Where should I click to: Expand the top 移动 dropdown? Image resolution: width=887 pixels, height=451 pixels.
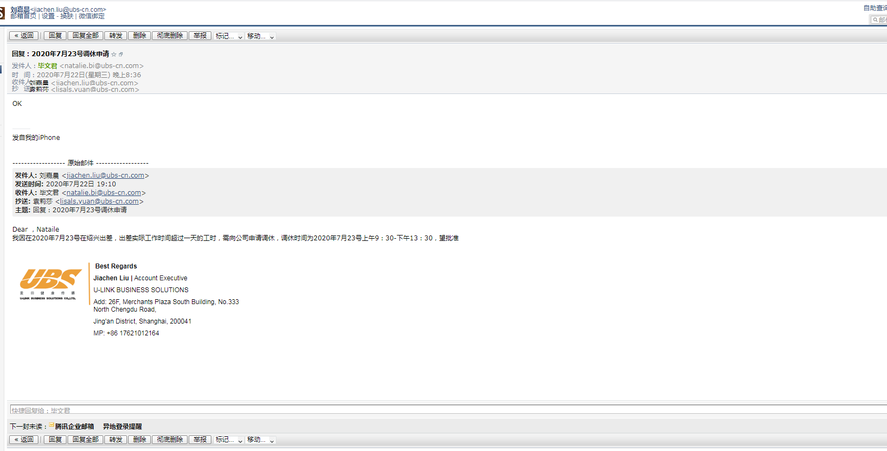261,36
